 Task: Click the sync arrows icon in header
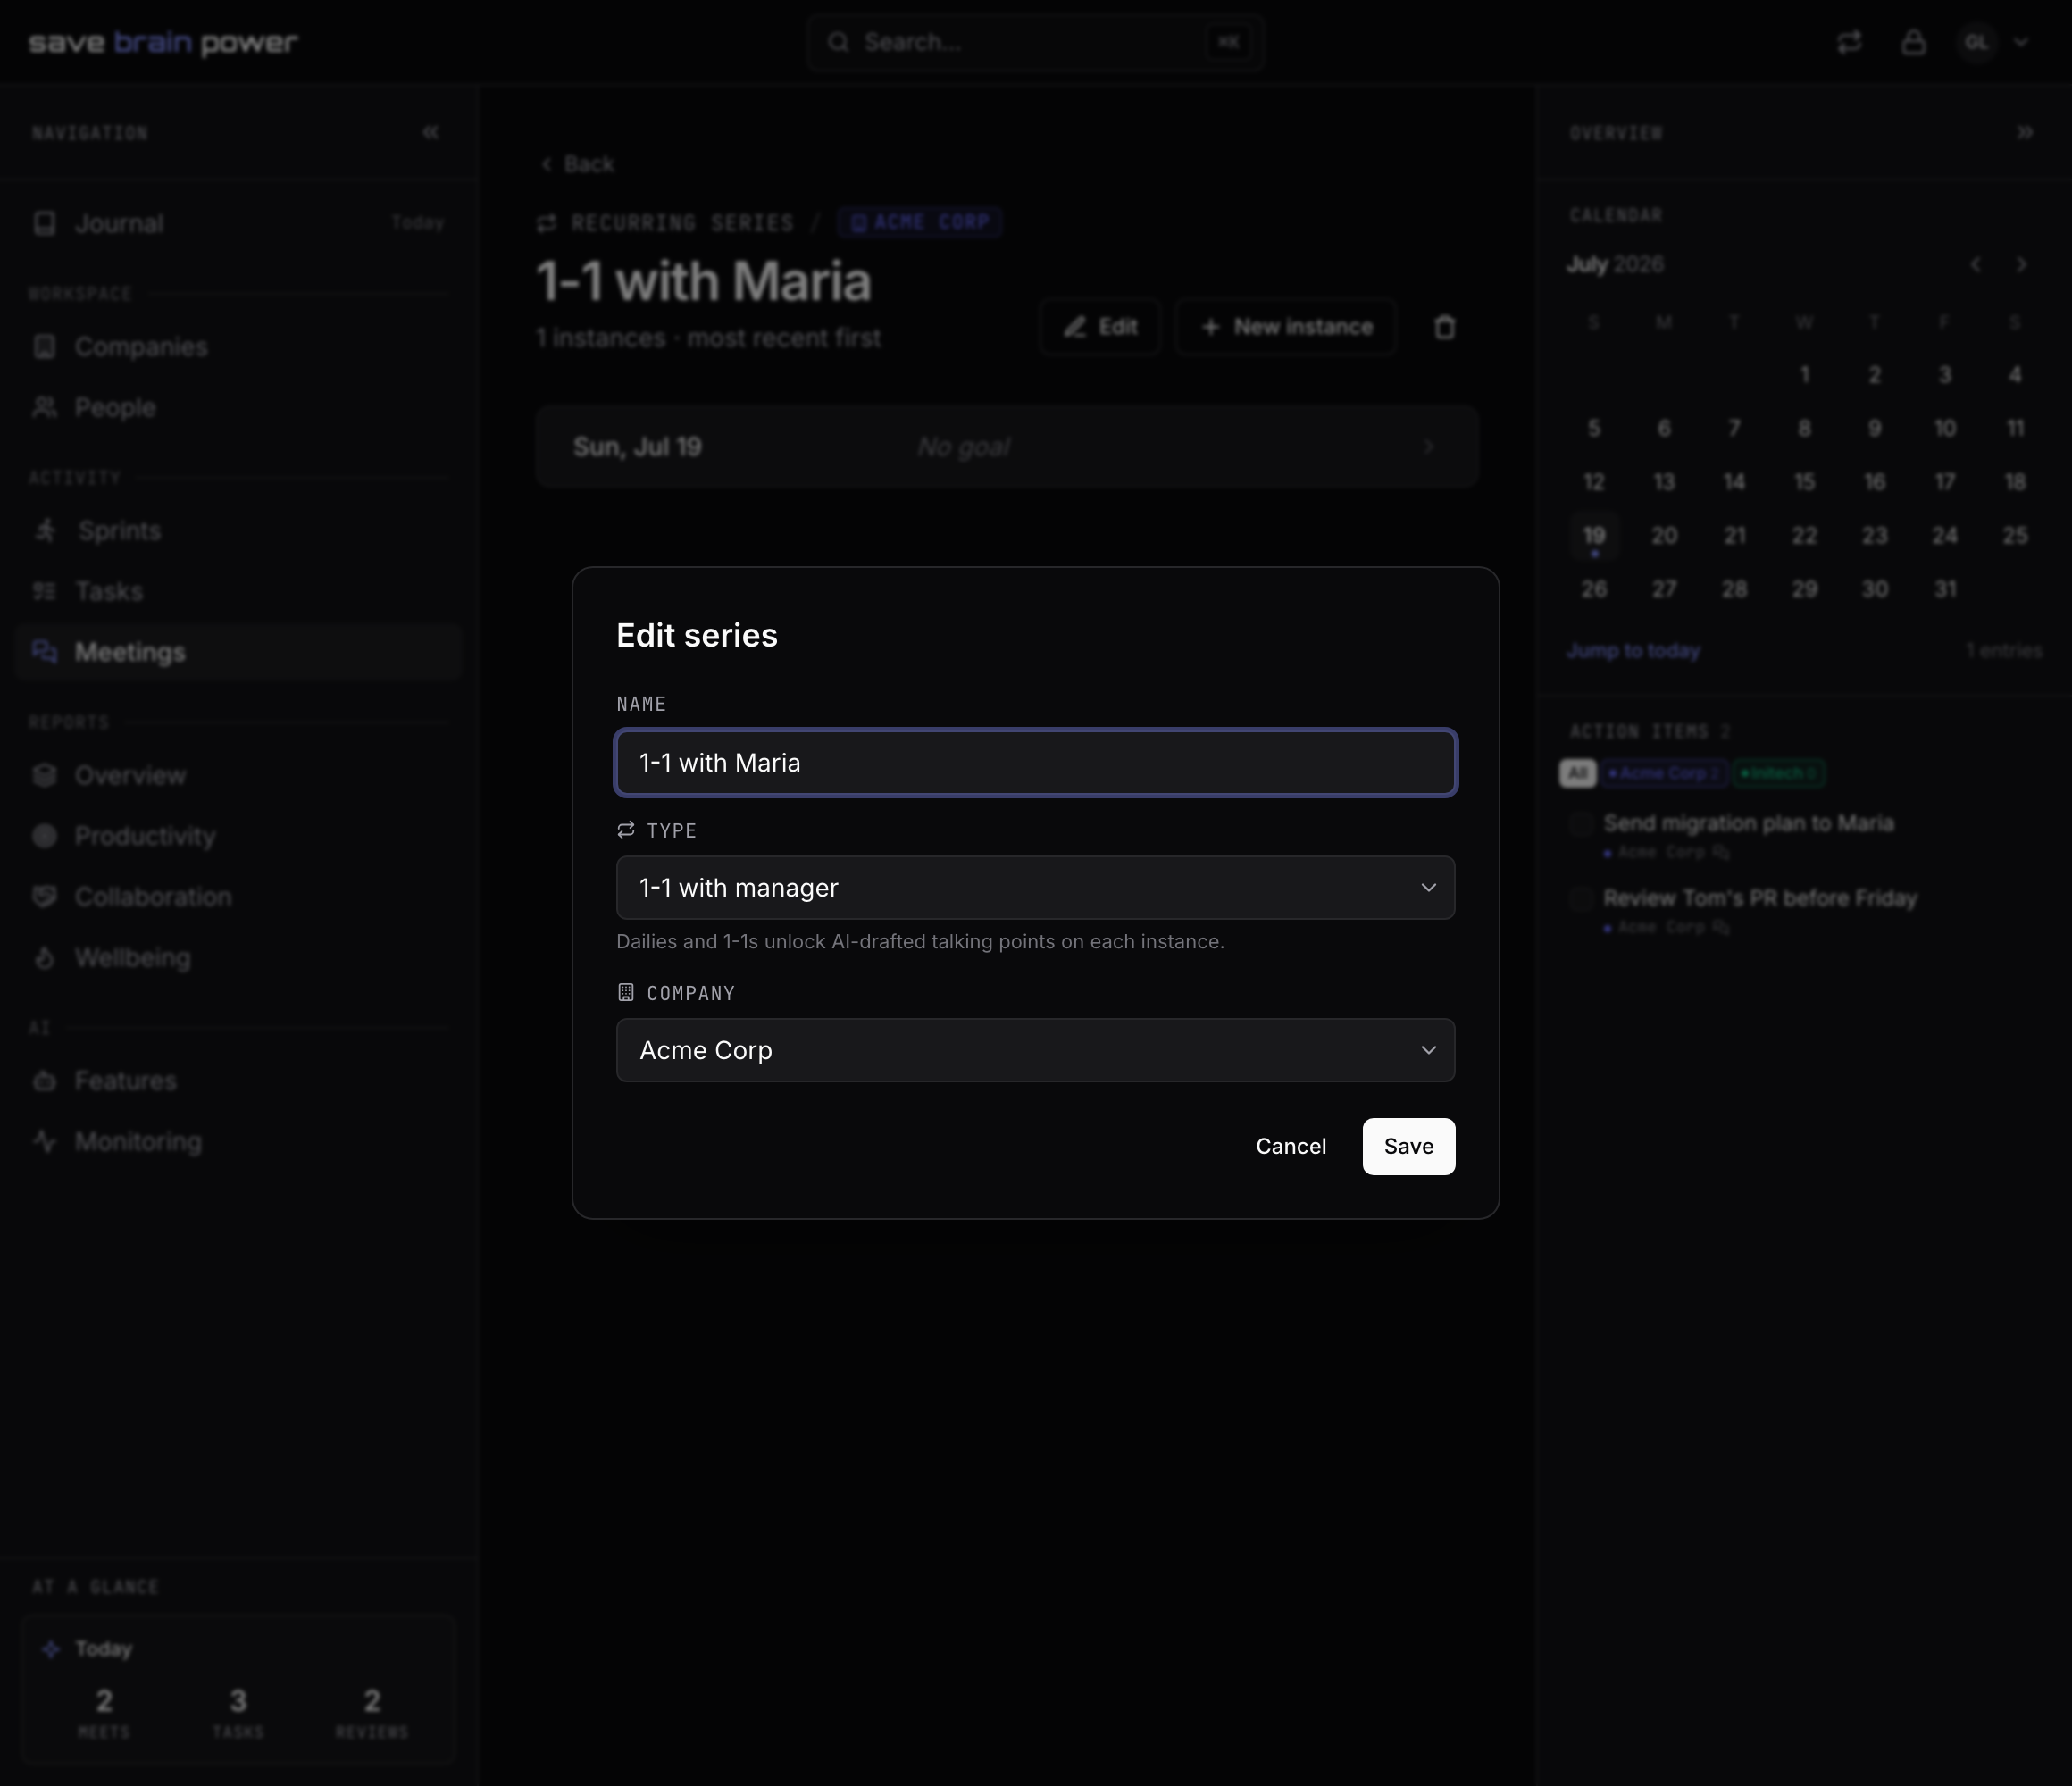pyautogui.click(x=1849, y=42)
